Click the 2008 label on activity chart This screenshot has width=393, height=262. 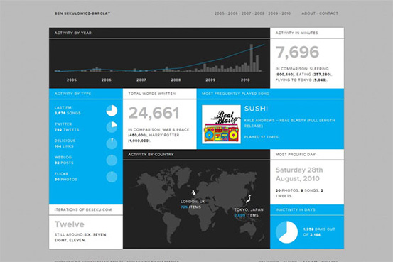click(x=176, y=80)
